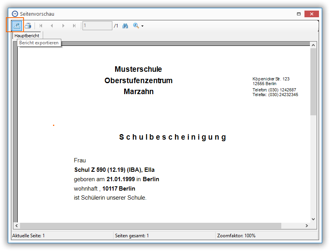Click the page number input field
This screenshot has height=251, width=330.
pos(97,26)
